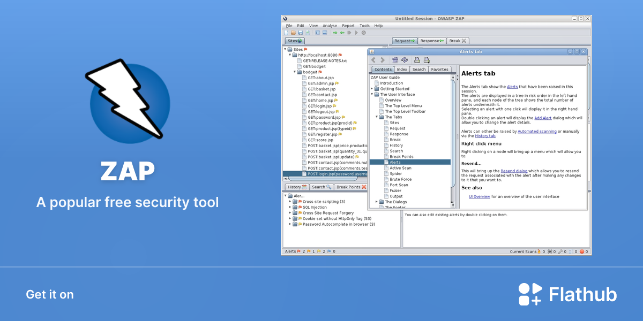Collapse the bodgeit folder node
The width and height of the screenshot is (643, 321).
coord(295,72)
